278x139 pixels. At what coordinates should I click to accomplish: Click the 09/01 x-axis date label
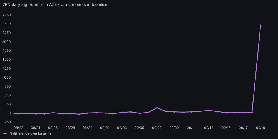tap(105, 128)
